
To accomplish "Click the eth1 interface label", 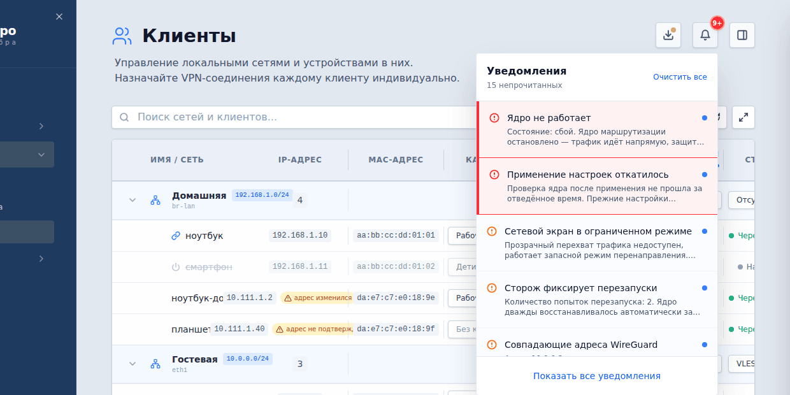I will [180, 370].
